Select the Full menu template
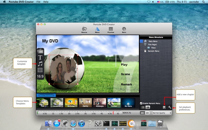The image size is (208, 130). (43, 103)
